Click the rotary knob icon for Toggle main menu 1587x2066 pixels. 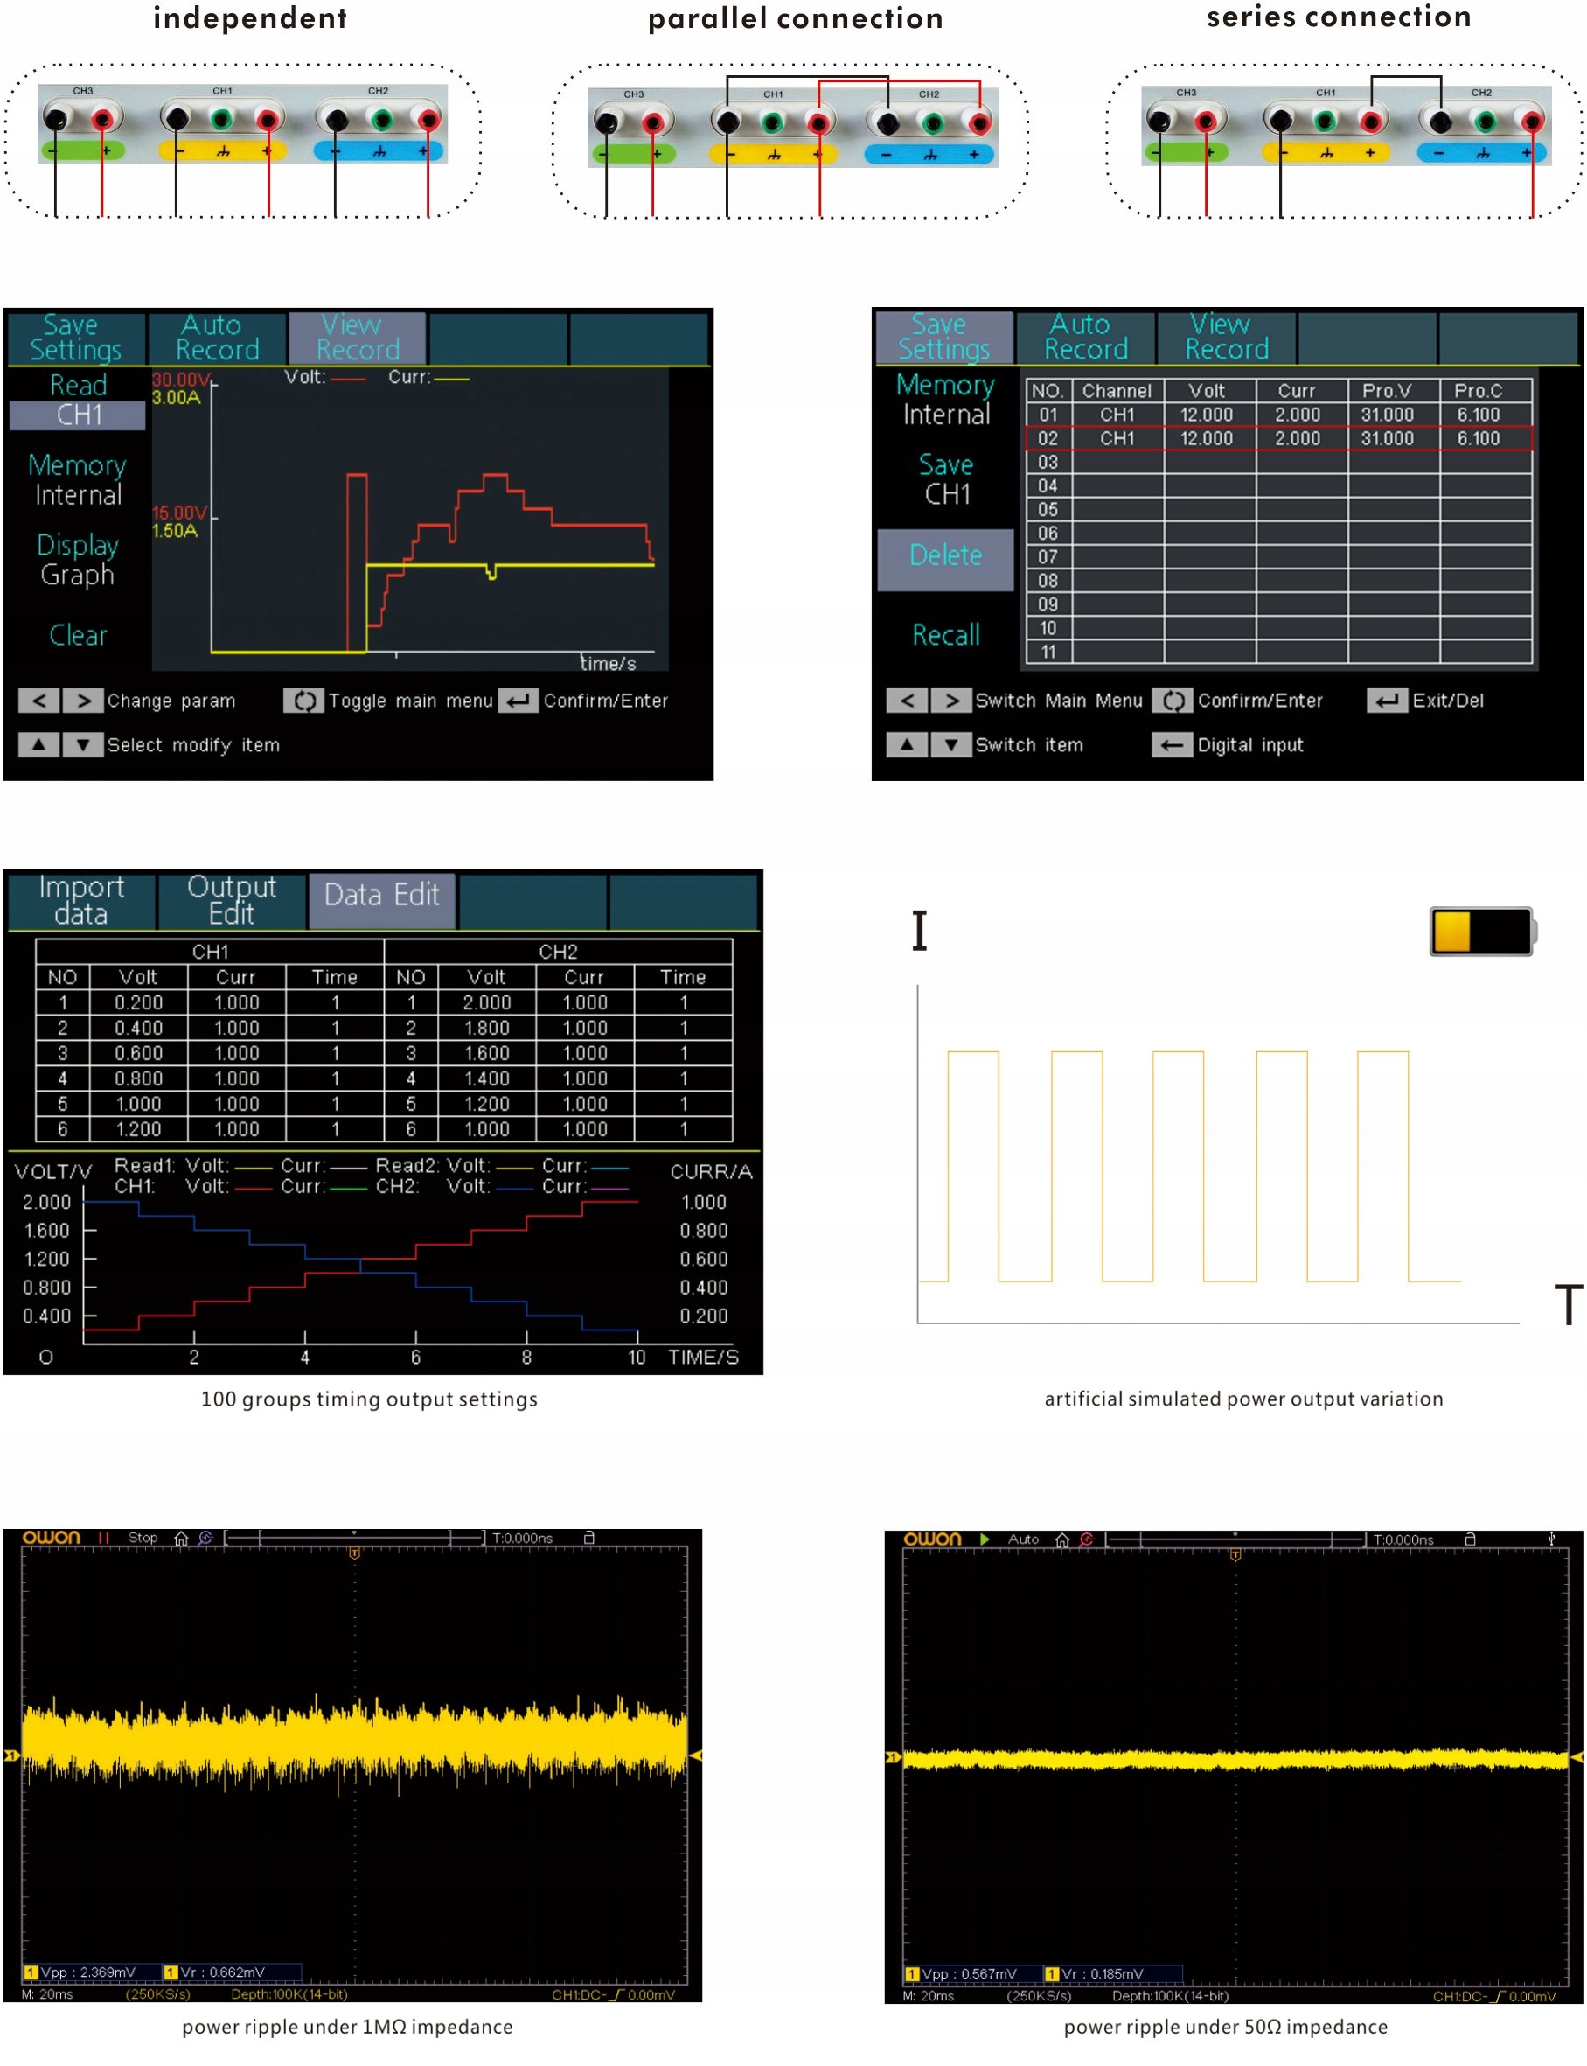304,701
